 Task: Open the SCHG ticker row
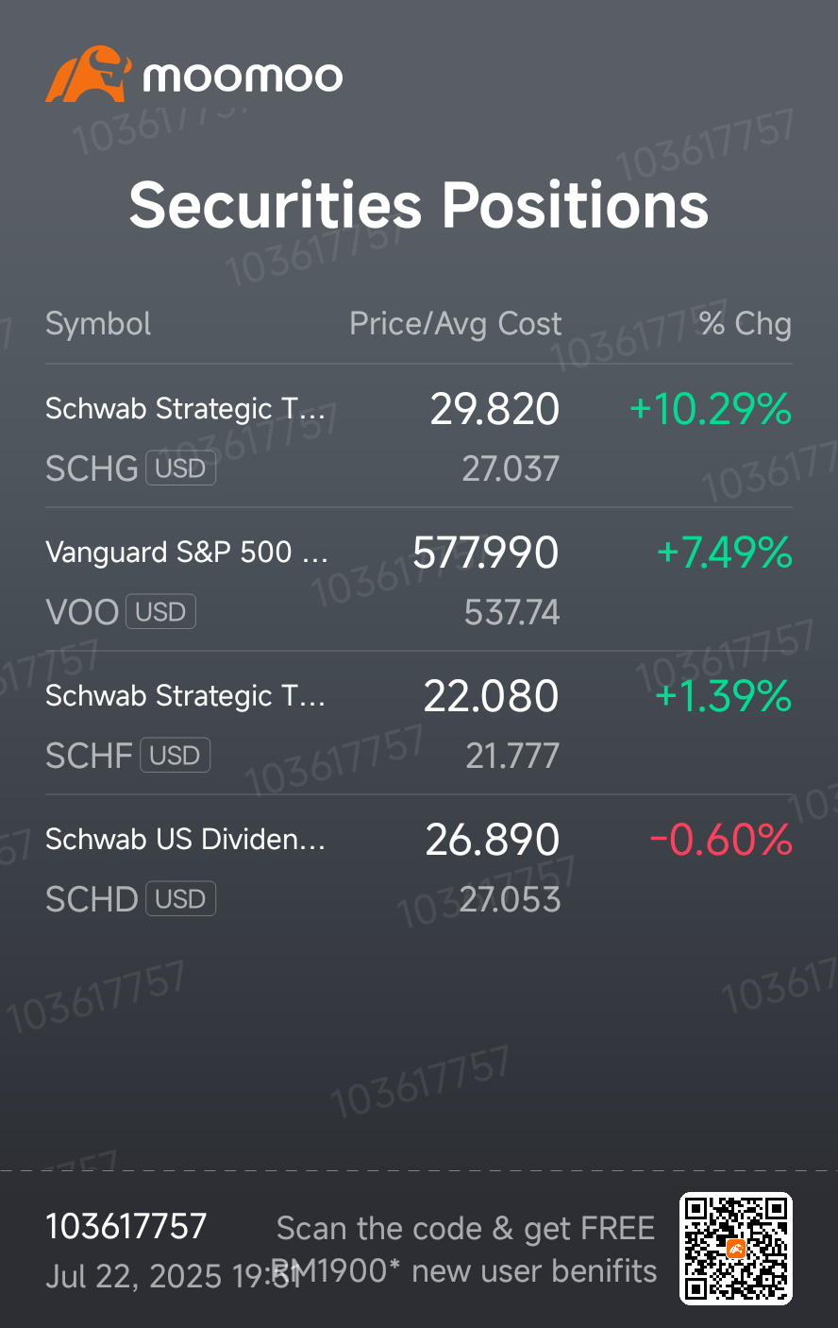[419, 436]
